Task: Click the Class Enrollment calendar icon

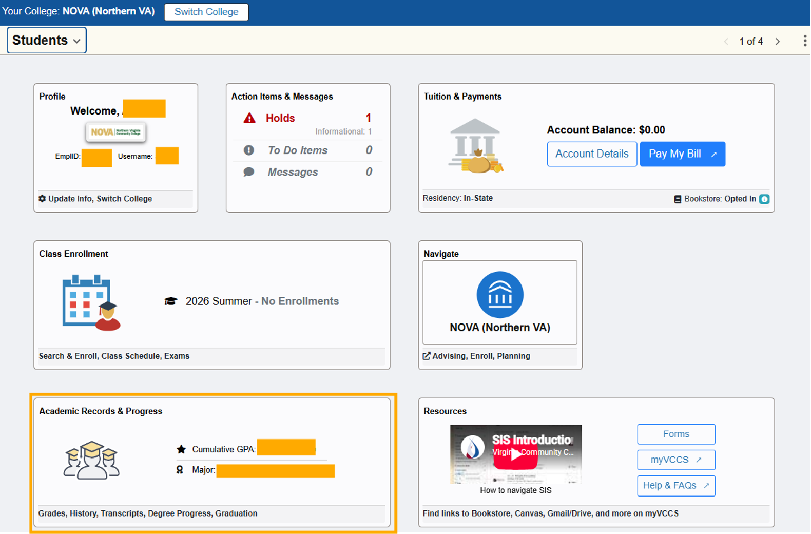Action: pos(91,303)
